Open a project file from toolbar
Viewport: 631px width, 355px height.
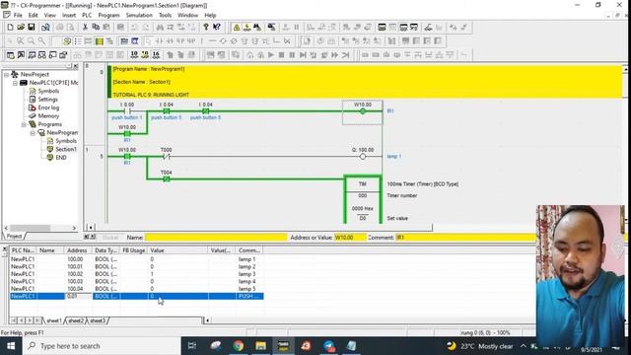[x=21, y=28]
